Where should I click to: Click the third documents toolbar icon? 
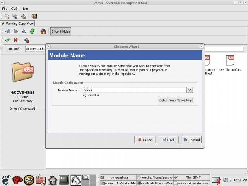(x=23, y=16)
